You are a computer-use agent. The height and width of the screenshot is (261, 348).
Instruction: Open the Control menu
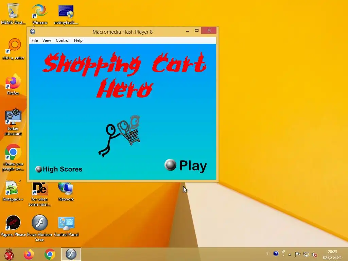tap(63, 40)
